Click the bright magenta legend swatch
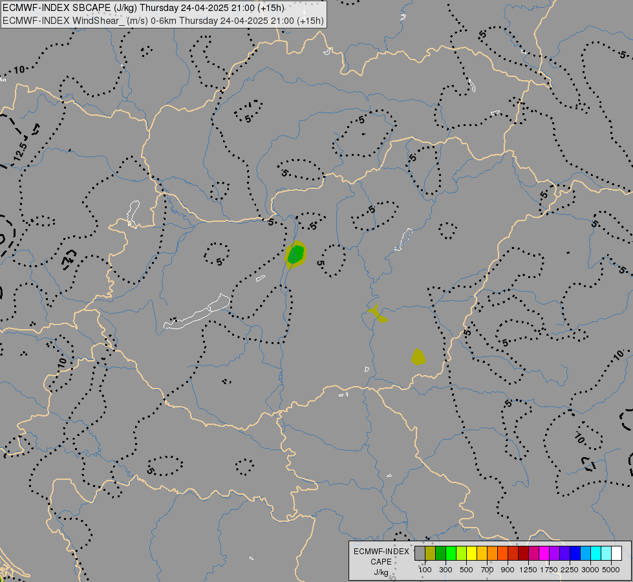Image resolution: width=633 pixels, height=582 pixels. pyautogui.click(x=544, y=553)
